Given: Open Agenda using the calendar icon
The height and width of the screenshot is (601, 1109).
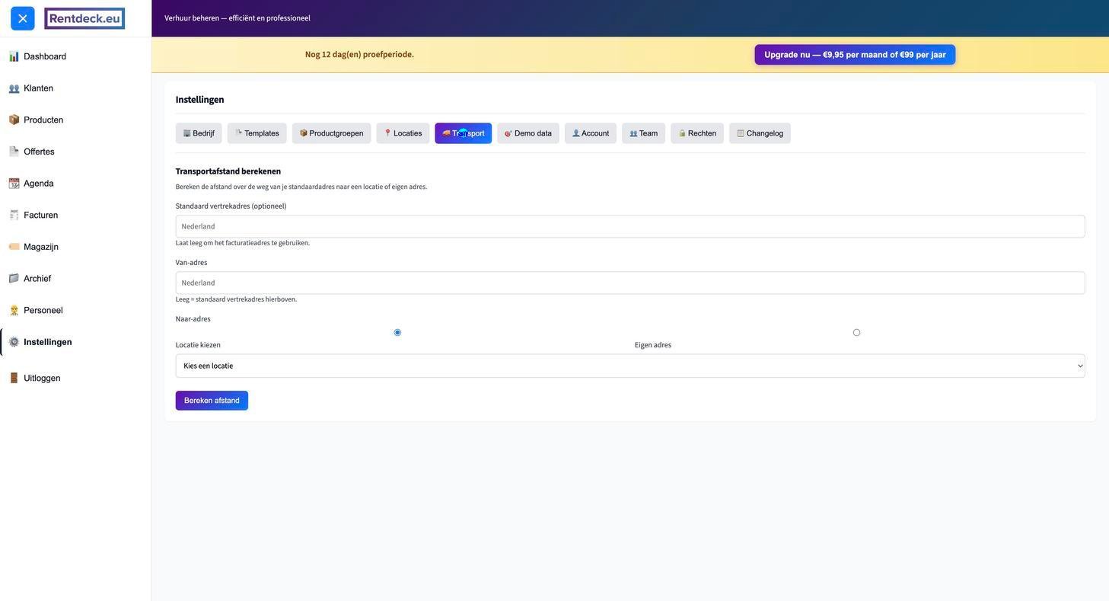Looking at the screenshot, I should tap(14, 184).
